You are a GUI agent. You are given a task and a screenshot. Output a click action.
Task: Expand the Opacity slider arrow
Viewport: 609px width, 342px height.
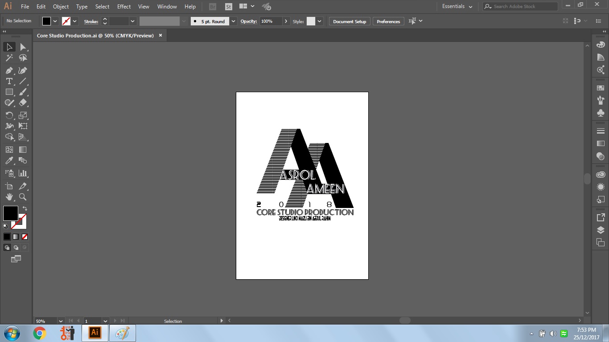point(286,21)
